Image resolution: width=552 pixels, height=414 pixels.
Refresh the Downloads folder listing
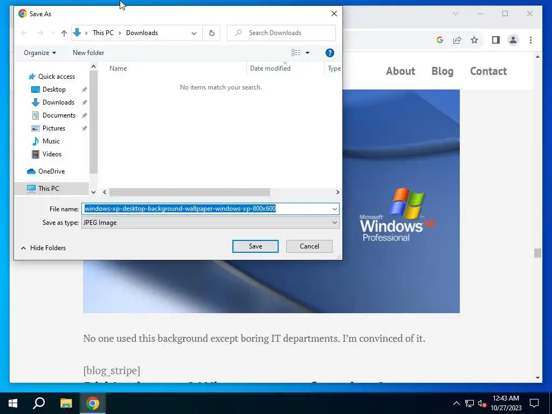pyautogui.click(x=211, y=33)
